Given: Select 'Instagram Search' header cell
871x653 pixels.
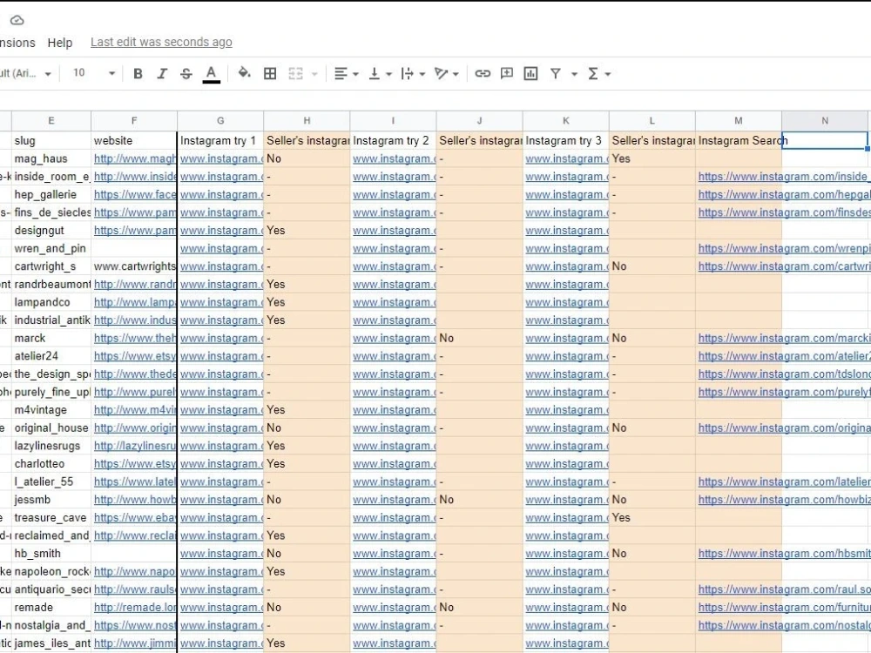Looking at the screenshot, I should click(x=739, y=140).
